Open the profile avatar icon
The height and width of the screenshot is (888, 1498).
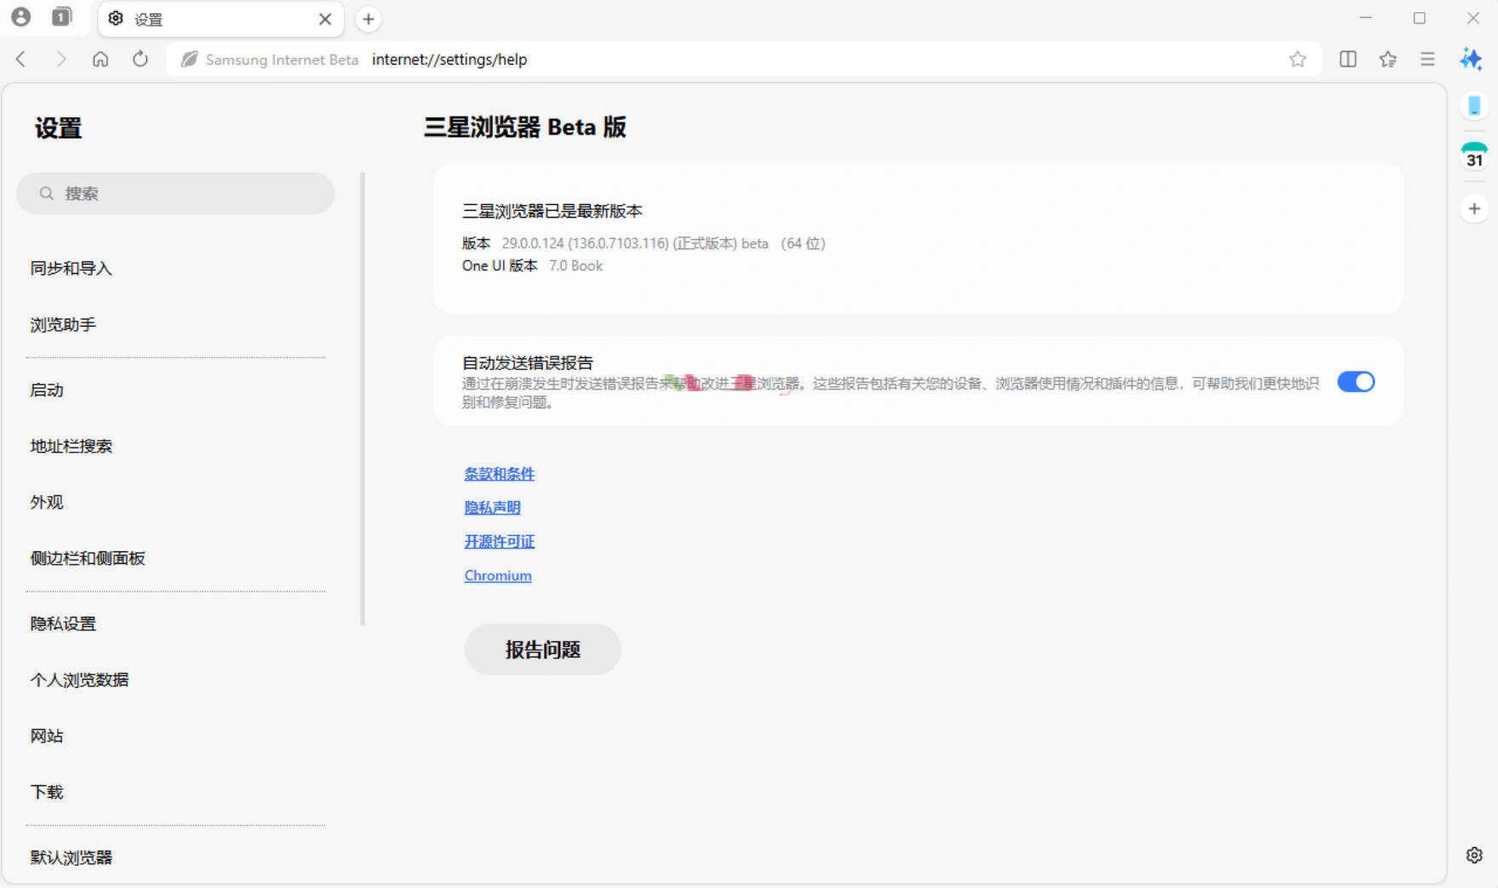22,17
